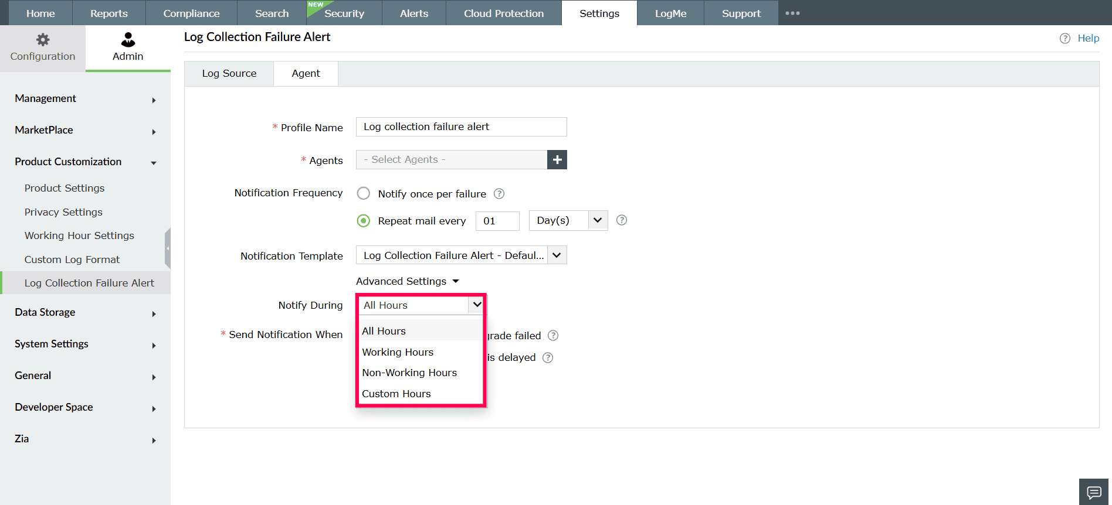Screen dimensions: 1112x505
Task: Choose Non-Working Hours option
Action: 420,373
